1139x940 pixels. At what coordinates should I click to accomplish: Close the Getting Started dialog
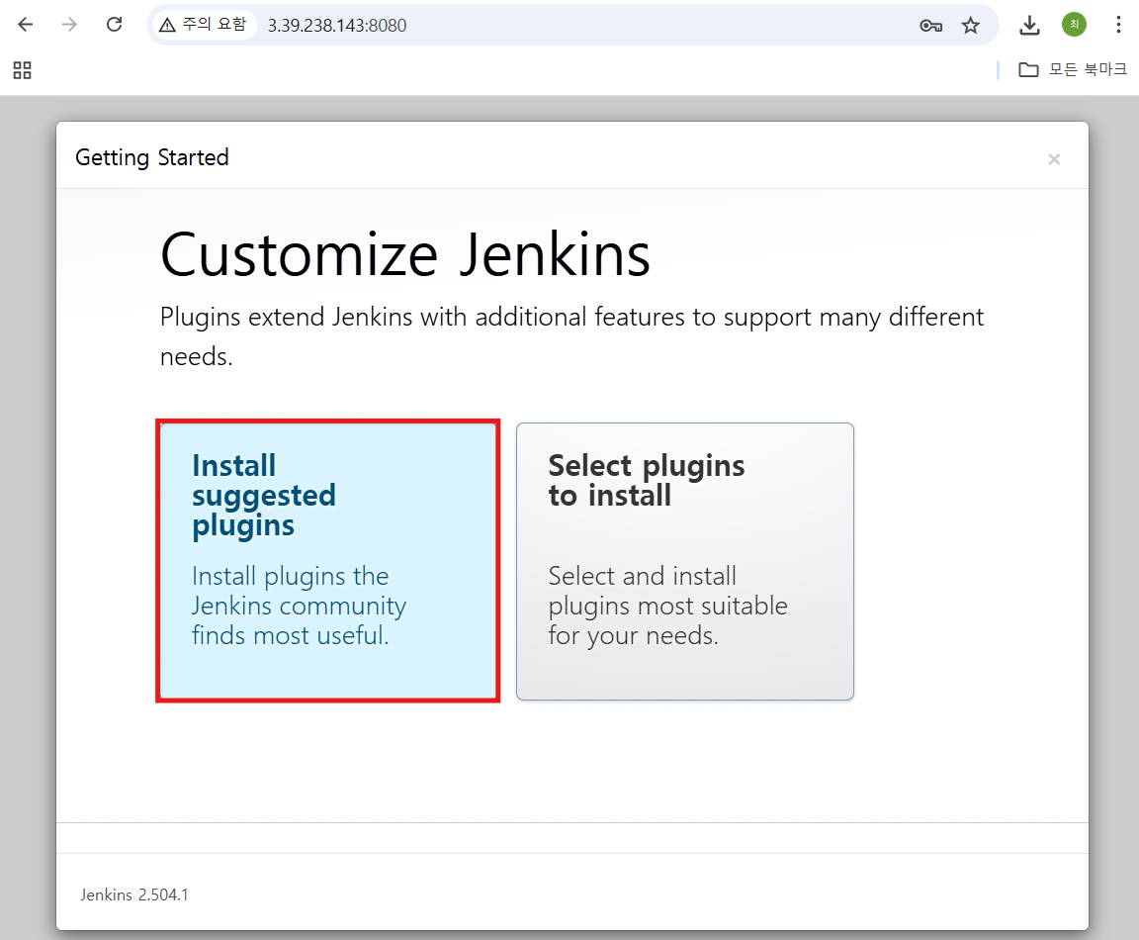tap(1054, 159)
